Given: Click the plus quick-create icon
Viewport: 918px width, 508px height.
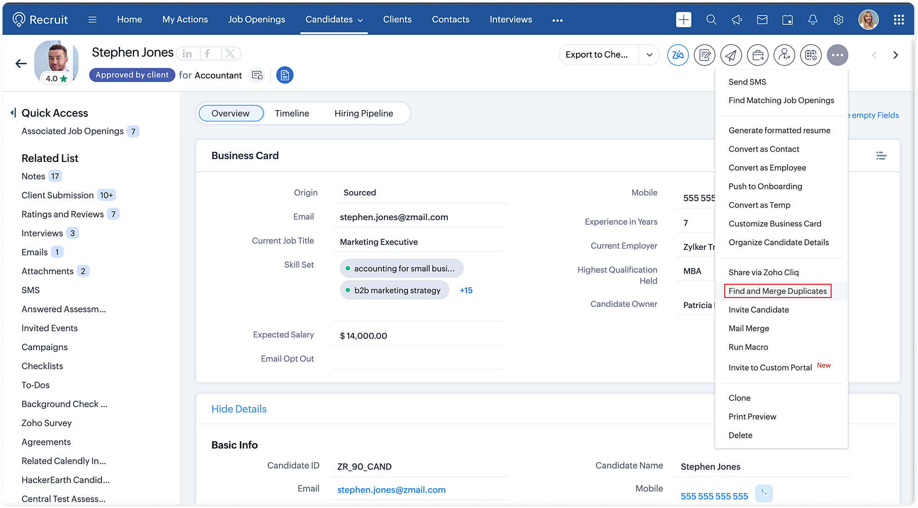Looking at the screenshot, I should pos(683,20).
